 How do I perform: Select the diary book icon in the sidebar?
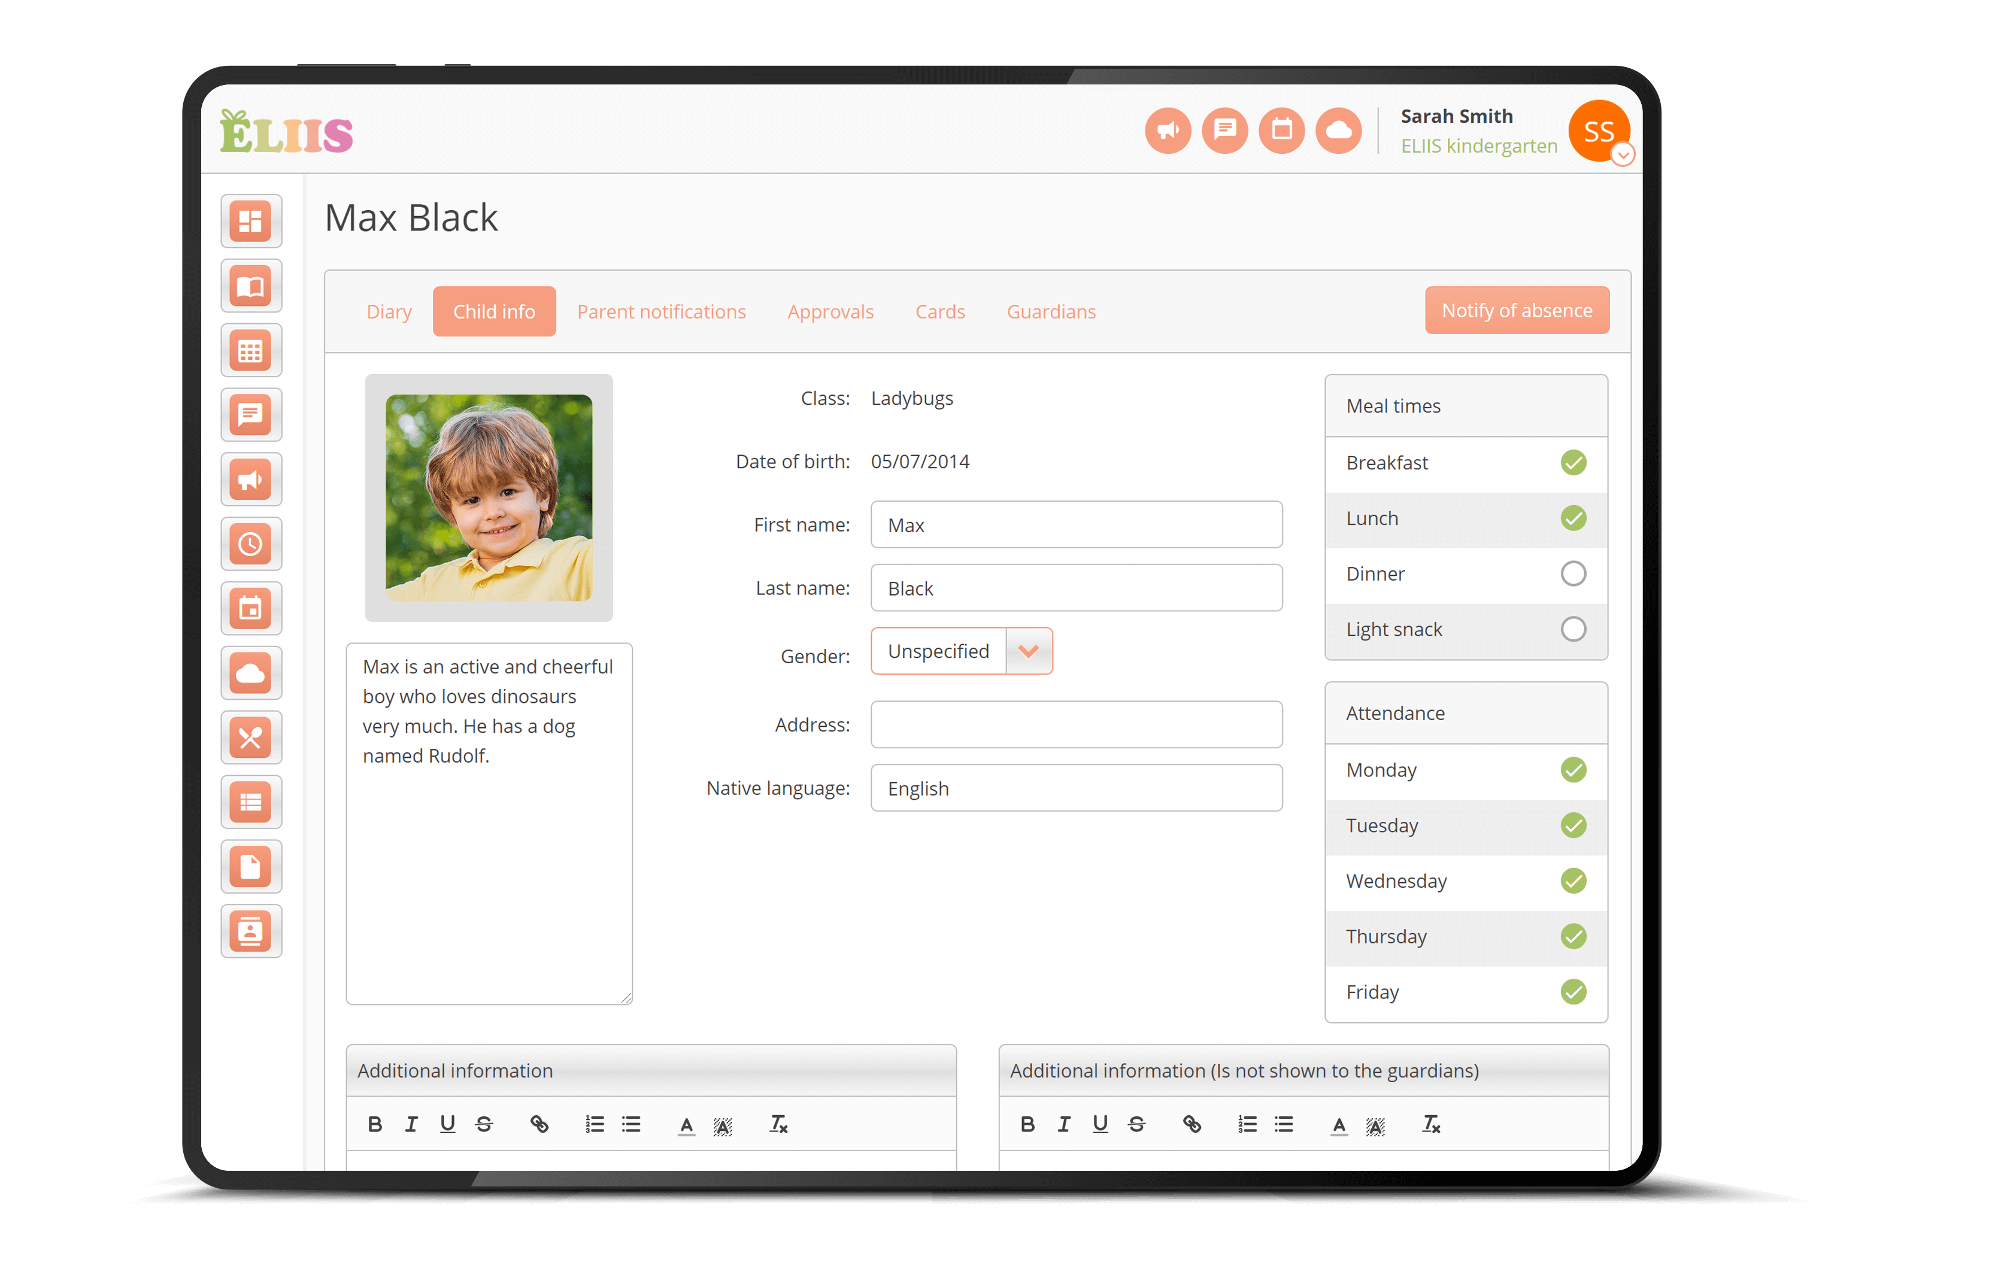coord(251,285)
